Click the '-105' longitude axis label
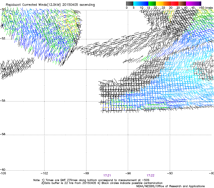Screen dimensions: 214x188 (3, 173)
